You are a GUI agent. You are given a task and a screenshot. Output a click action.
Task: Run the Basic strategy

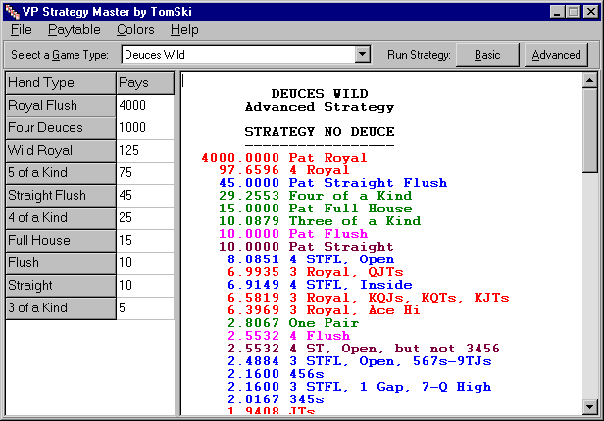[487, 55]
